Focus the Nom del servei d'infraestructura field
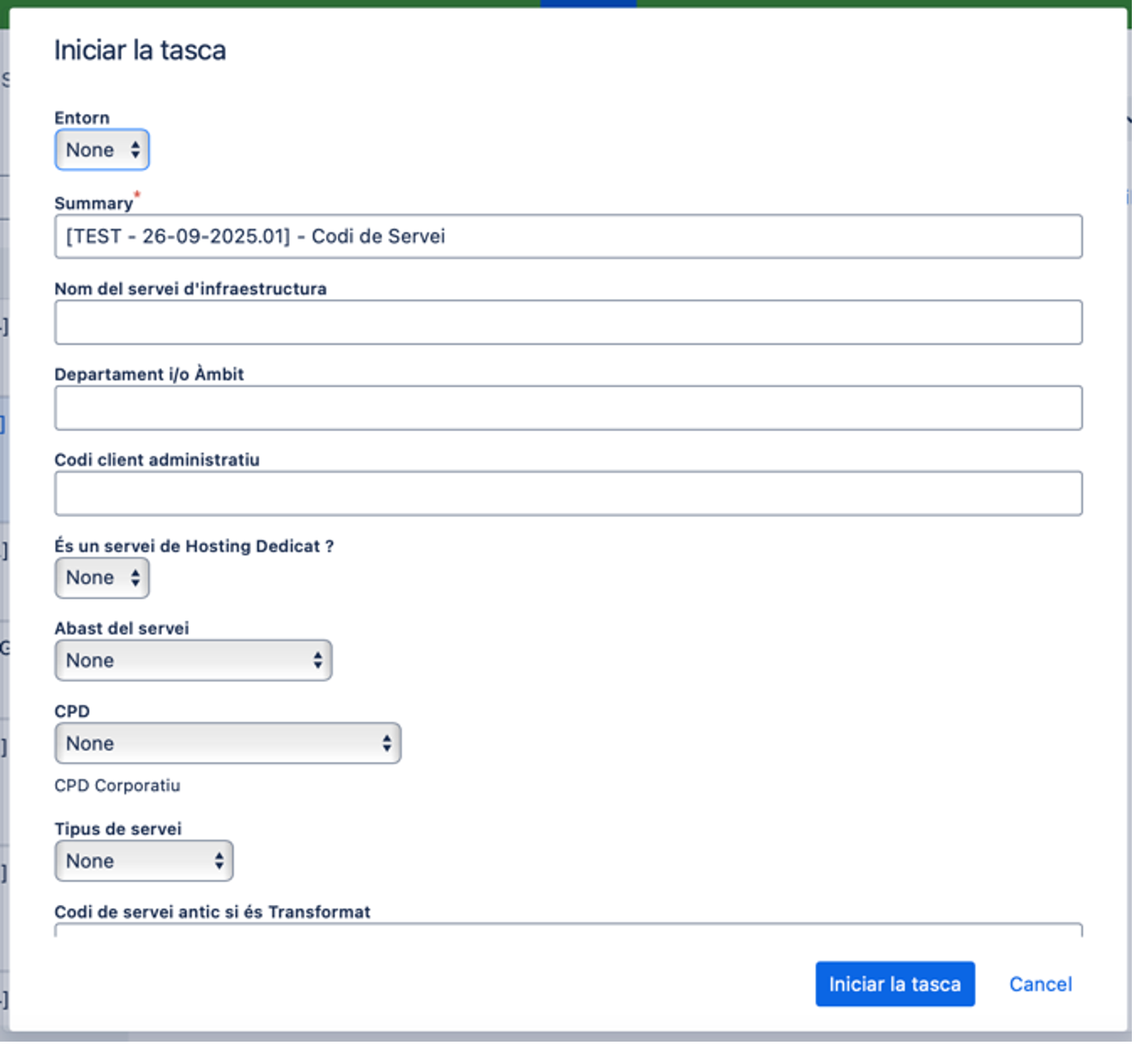The height and width of the screenshot is (1044, 1135). click(568, 322)
